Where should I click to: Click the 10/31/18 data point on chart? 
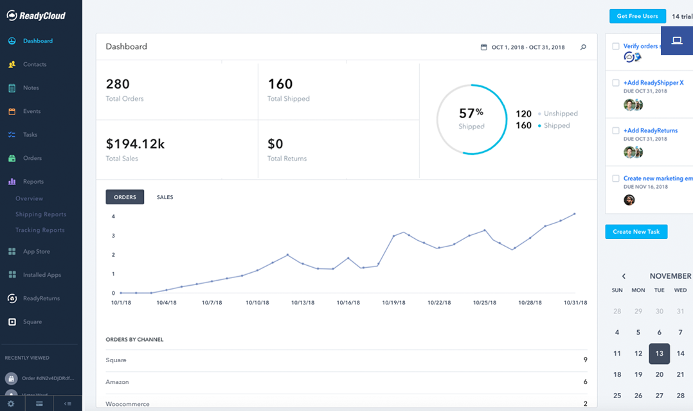575,214
